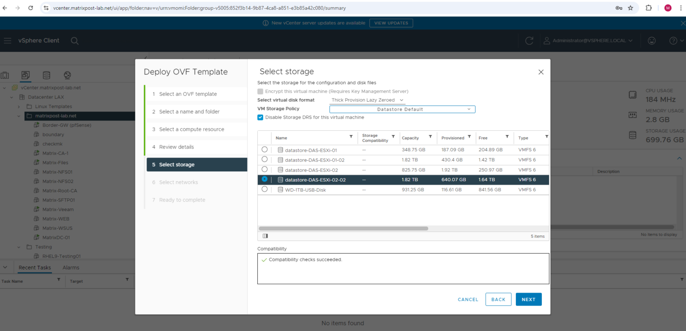This screenshot has width=686, height=331.
Task: Switch to the Alarms tab
Action: (x=70, y=268)
